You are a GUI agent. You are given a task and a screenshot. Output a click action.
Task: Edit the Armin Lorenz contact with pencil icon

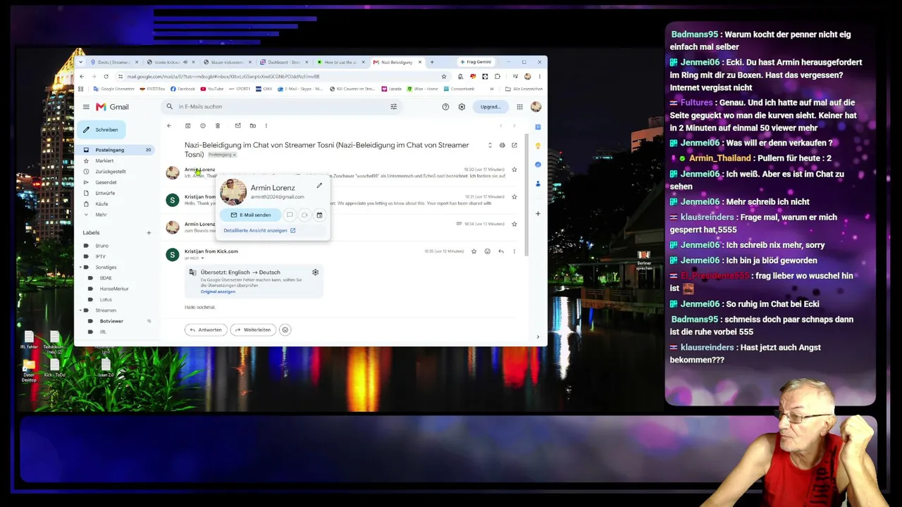click(x=319, y=186)
